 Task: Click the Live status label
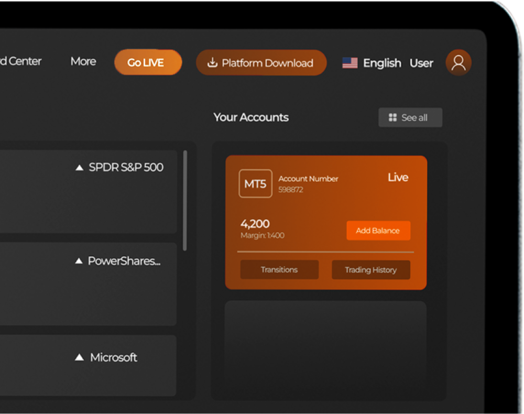coord(398,177)
